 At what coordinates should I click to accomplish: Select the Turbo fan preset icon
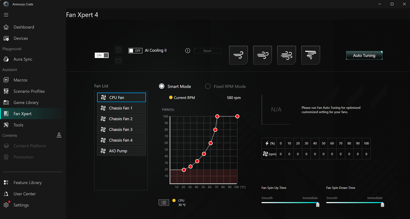tap(287, 55)
